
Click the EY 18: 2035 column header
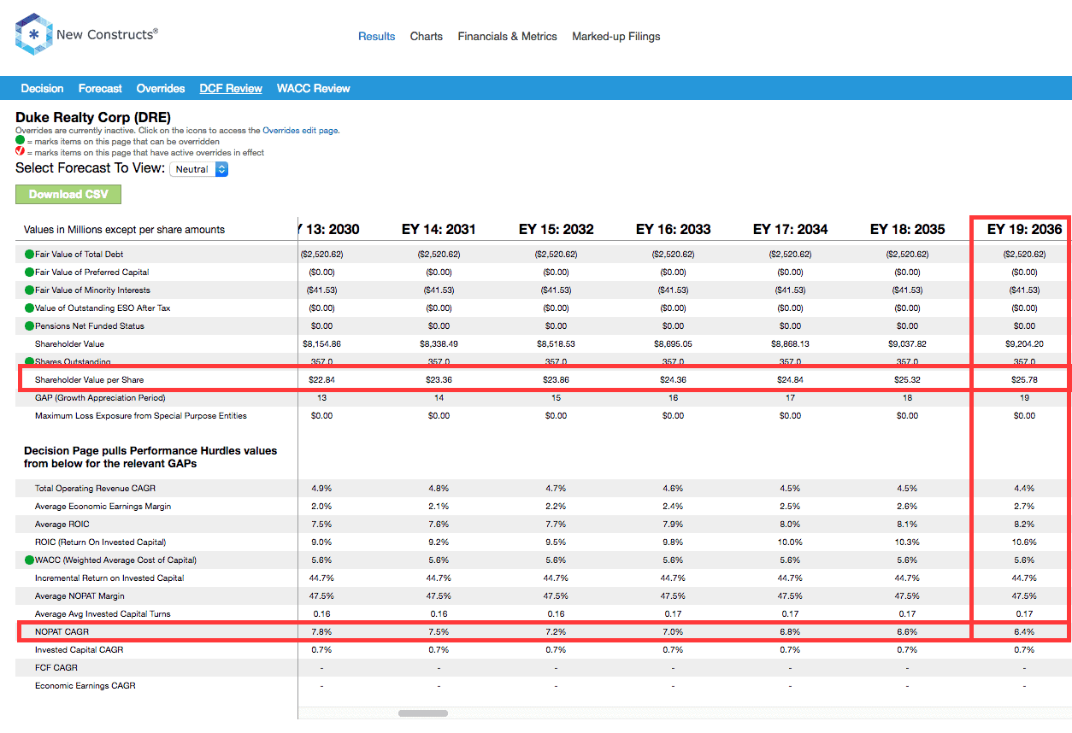pos(907,229)
